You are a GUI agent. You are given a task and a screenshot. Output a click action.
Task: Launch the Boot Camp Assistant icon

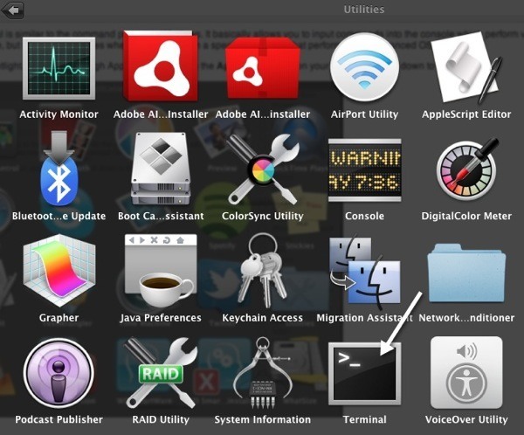coord(161,169)
